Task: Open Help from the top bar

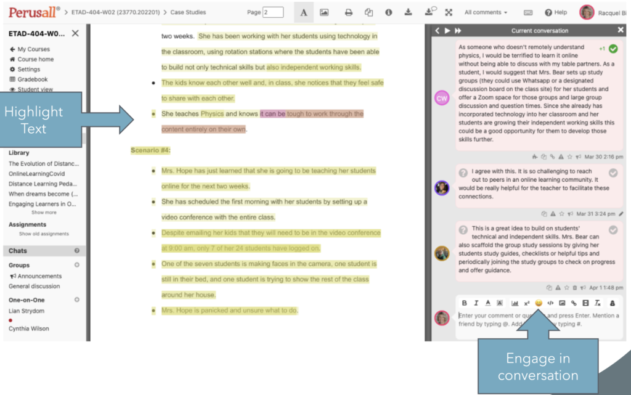Action: click(x=556, y=12)
